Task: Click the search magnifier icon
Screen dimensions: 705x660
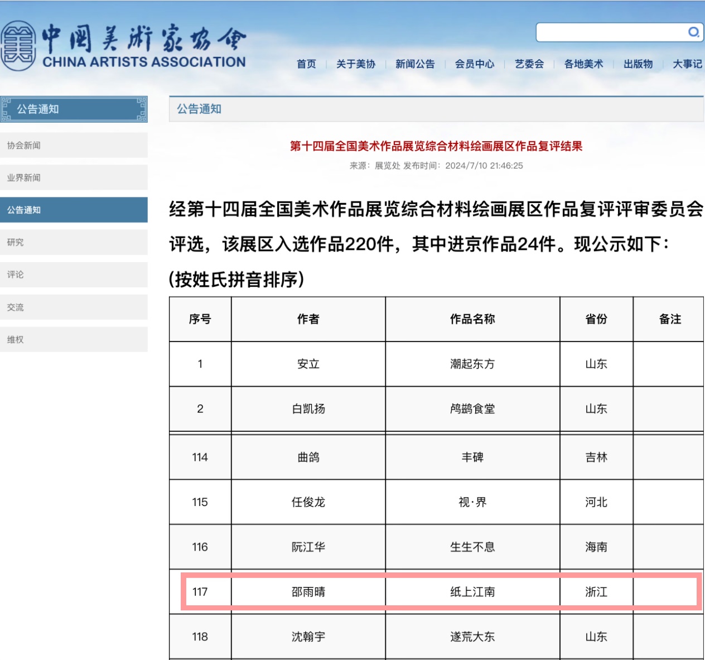Action: coord(693,32)
